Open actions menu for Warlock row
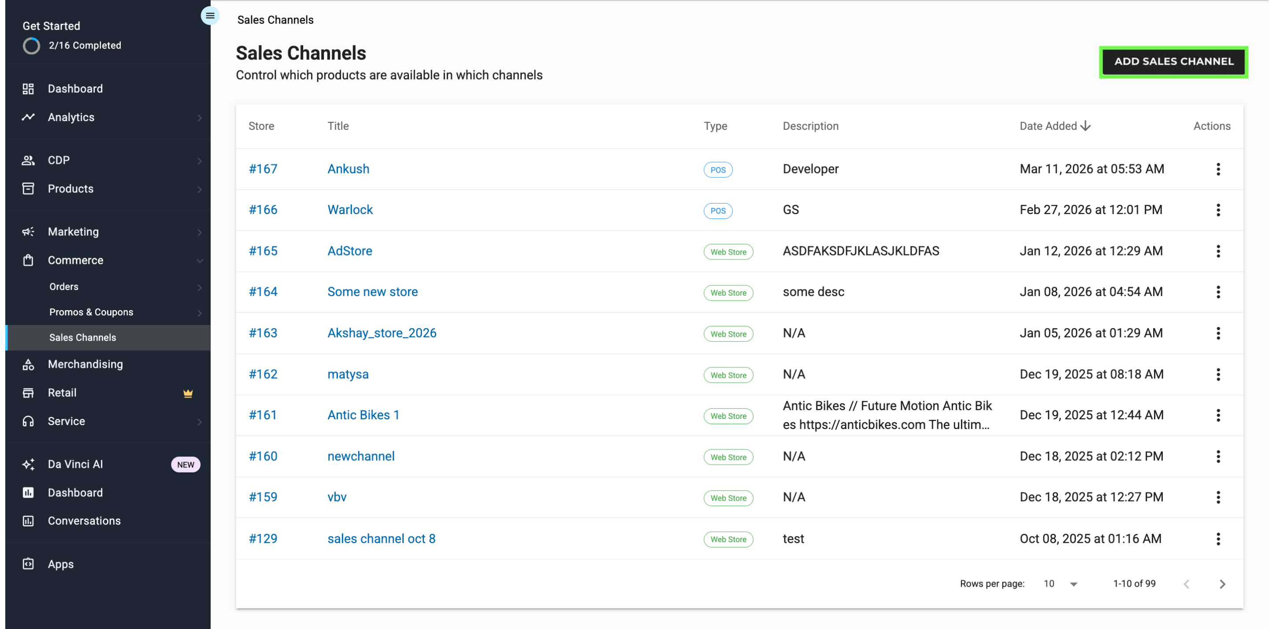Image resolution: width=1269 pixels, height=629 pixels. (x=1218, y=210)
